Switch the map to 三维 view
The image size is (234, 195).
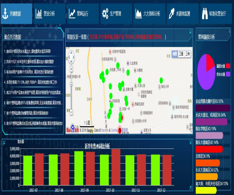coord(188,54)
